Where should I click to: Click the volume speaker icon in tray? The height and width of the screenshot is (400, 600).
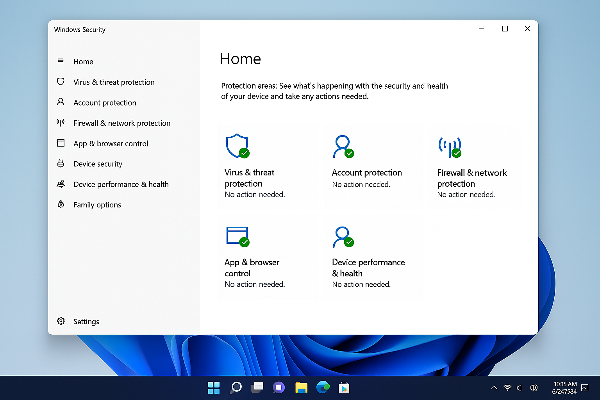[534, 388]
